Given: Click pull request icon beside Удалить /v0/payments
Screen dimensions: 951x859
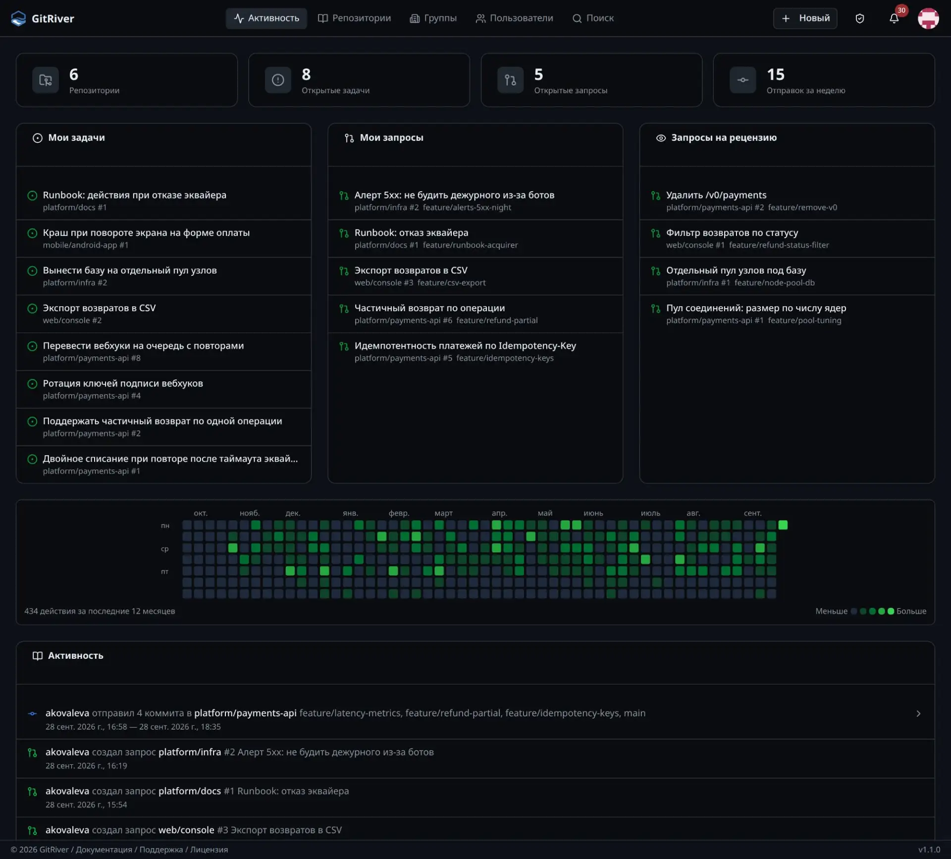Looking at the screenshot, I should (x=655, y=195).
